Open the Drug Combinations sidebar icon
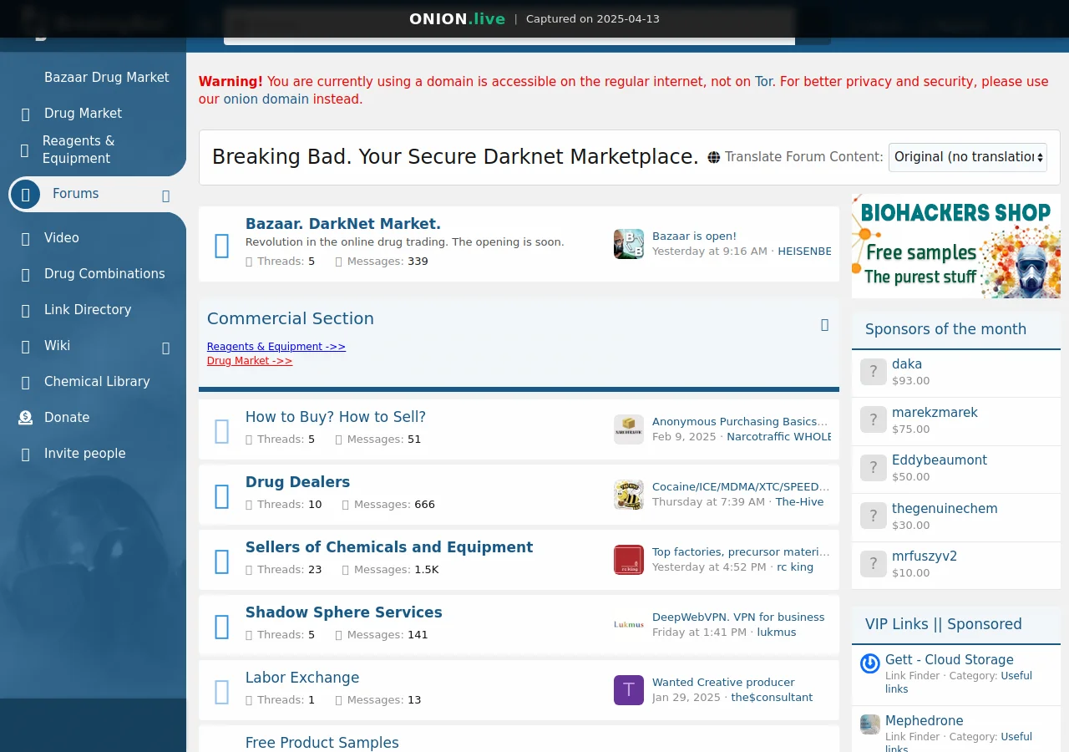 (26, 274)
